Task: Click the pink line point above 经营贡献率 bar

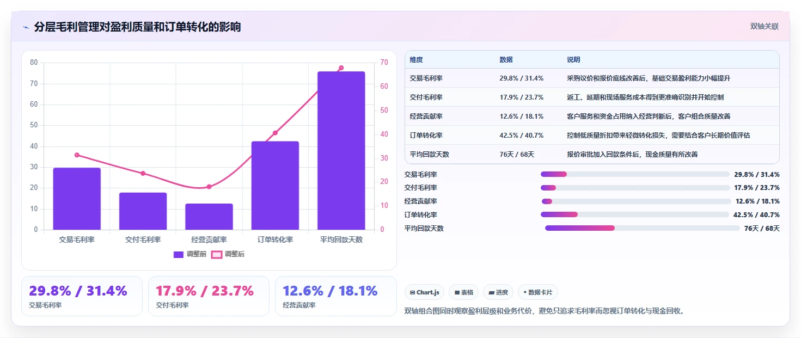Action: [209, 187]
